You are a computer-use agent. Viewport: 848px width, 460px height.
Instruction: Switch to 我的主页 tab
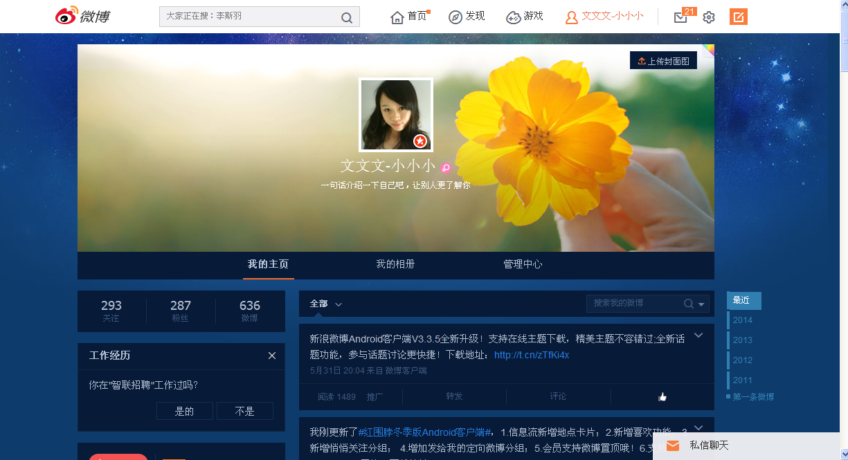pyautogui.click(x=268, y=264)
